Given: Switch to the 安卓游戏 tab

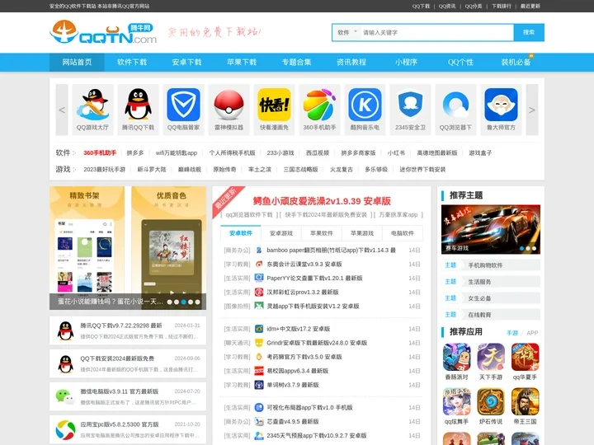Looking at the screenshot, I should pyautogui.click(x=281, y=233).
